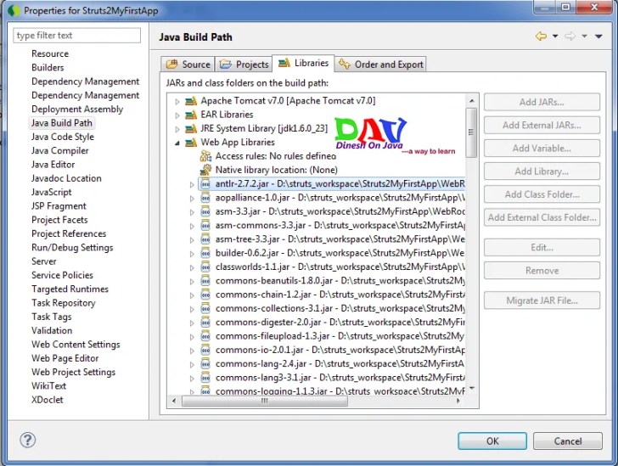Screen dimensions: 618x466
Task: Switch to the Projects tab
Action: (x=244, y=65)
